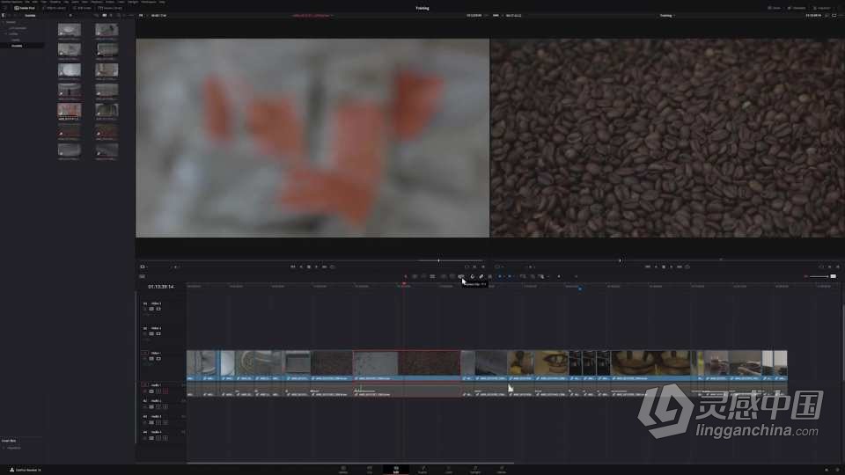Click the Media Pool button

(25, 8)
